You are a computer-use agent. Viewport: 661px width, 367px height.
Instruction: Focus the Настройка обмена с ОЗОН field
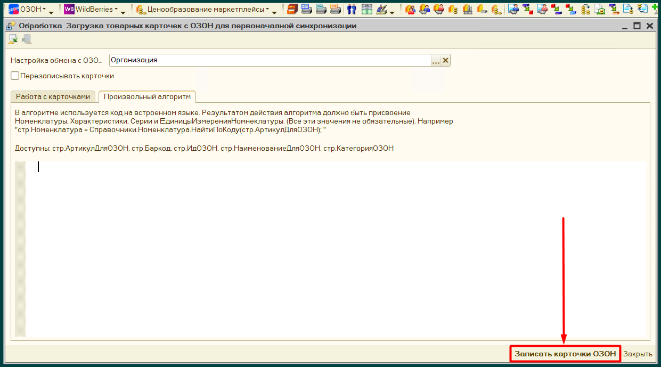click(x=270, y=60)
